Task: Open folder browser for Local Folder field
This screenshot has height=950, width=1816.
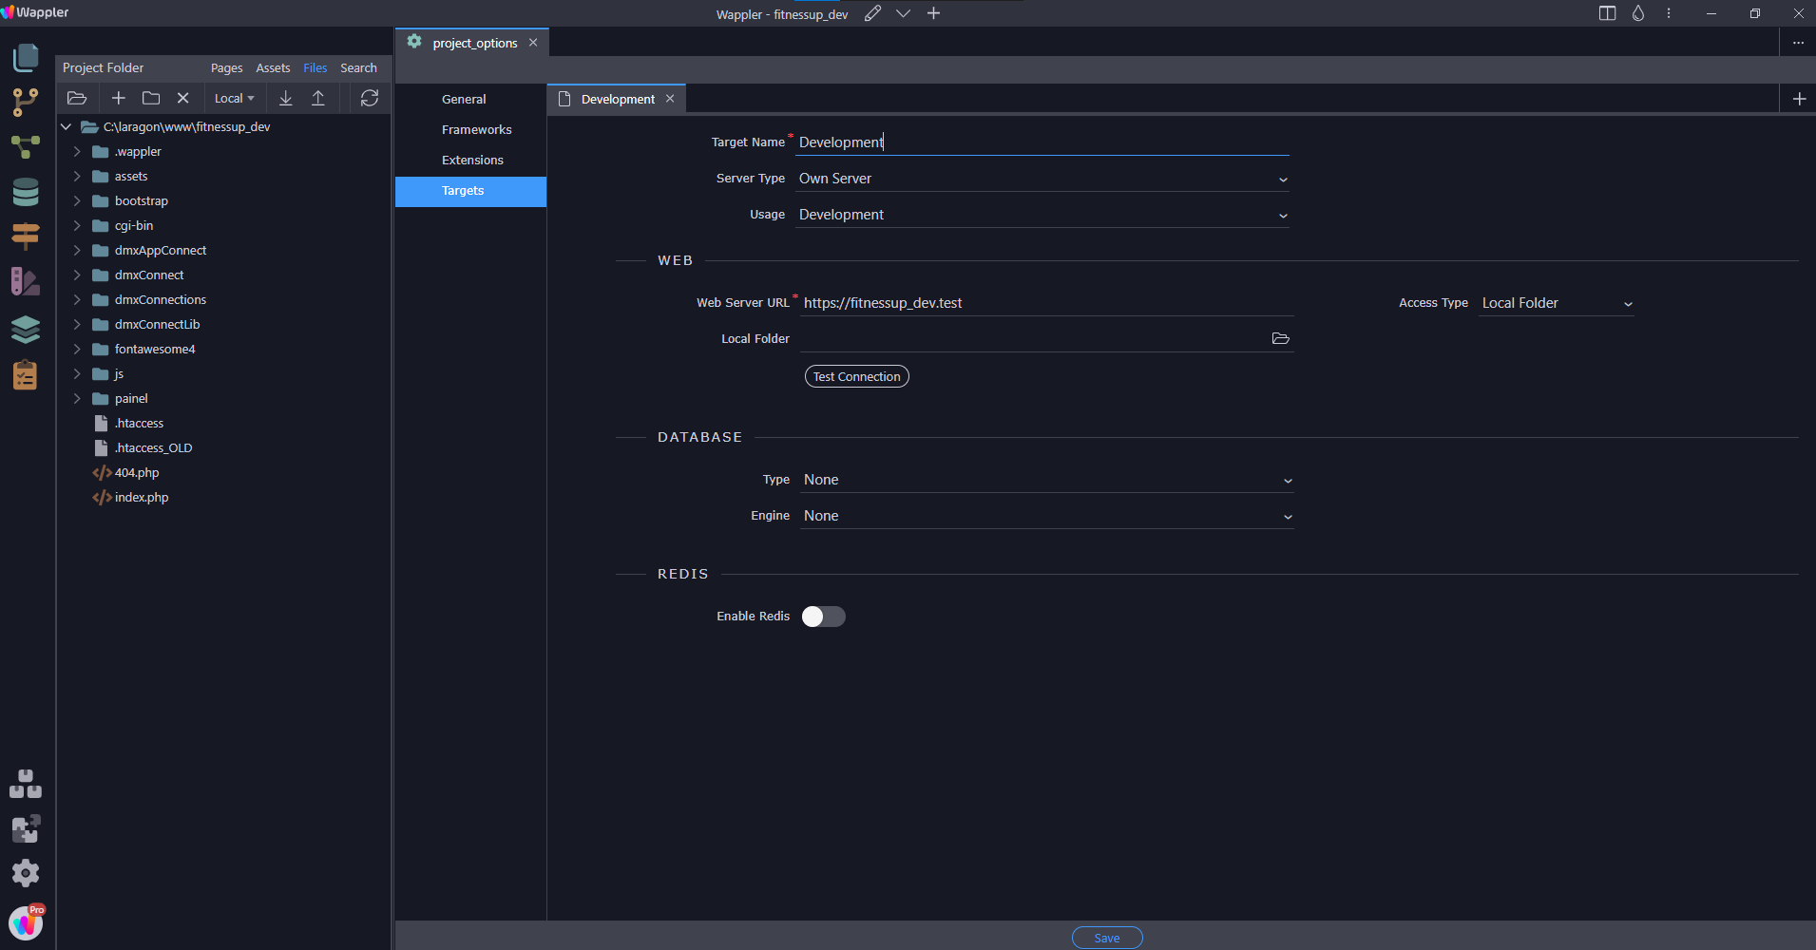Action: tap(1281, 338)
